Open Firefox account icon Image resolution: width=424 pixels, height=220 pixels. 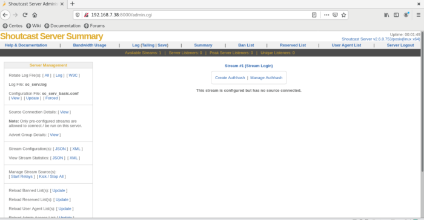point(406,15)
